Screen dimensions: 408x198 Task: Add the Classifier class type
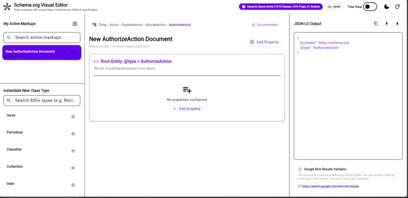[73, 151]
